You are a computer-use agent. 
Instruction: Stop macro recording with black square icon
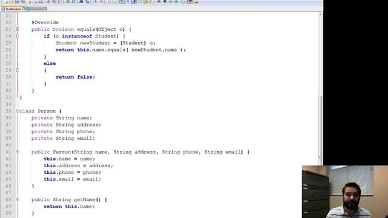pyautogui.click(x=164, y=2)
